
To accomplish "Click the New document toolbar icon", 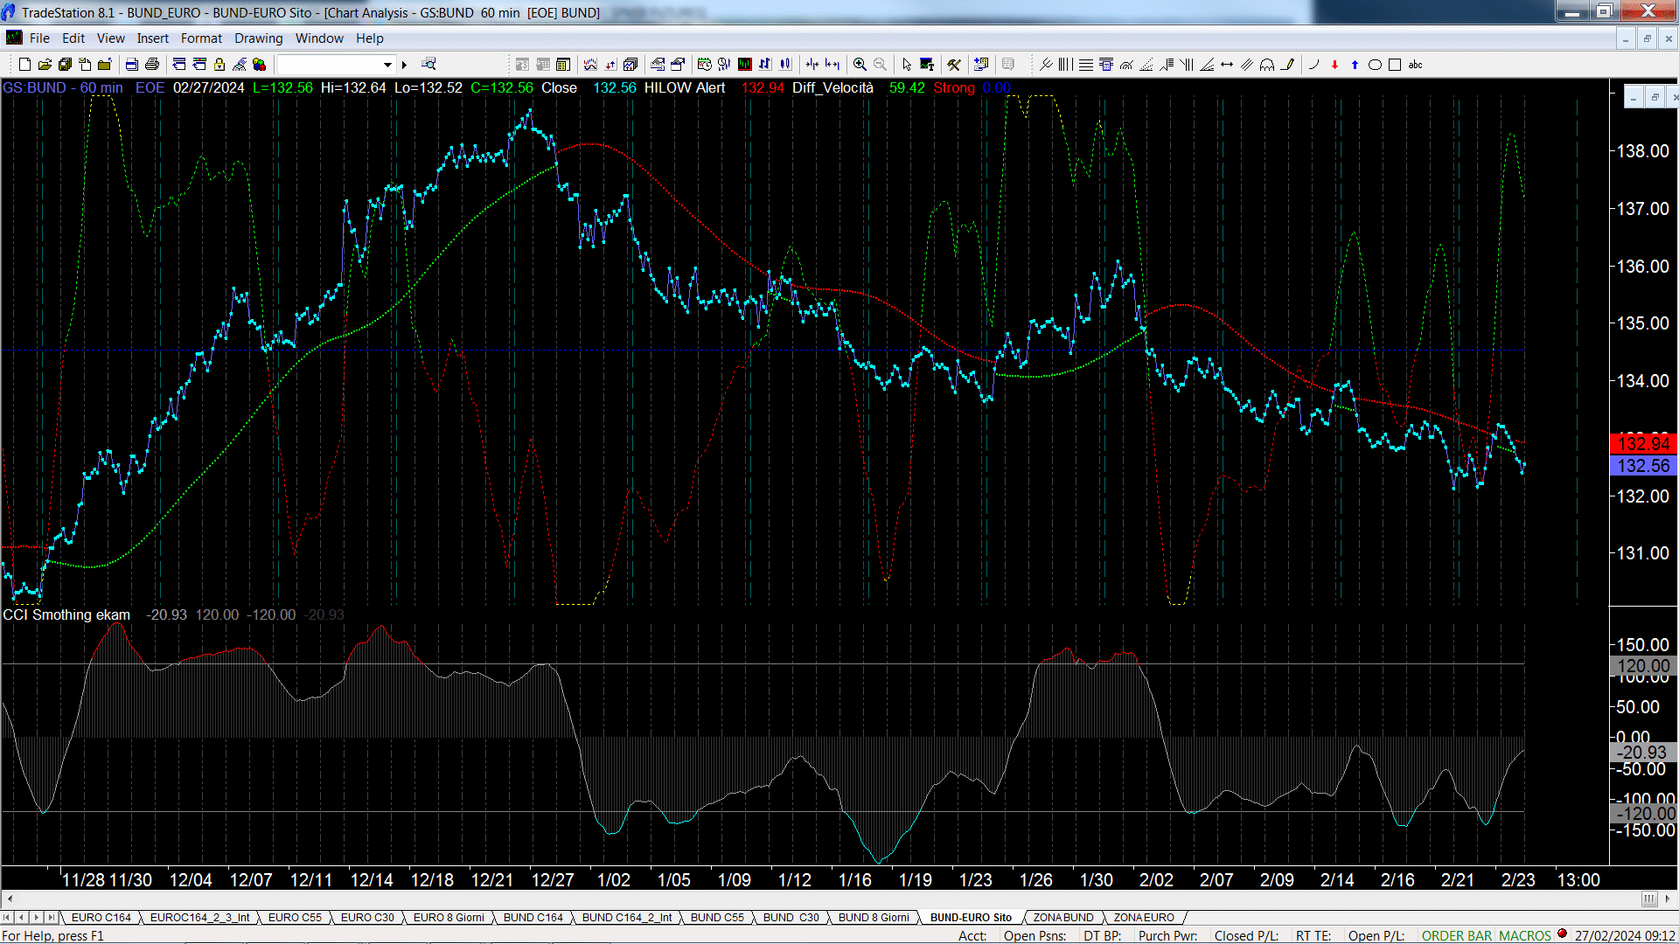I will [x=24, y=65].
